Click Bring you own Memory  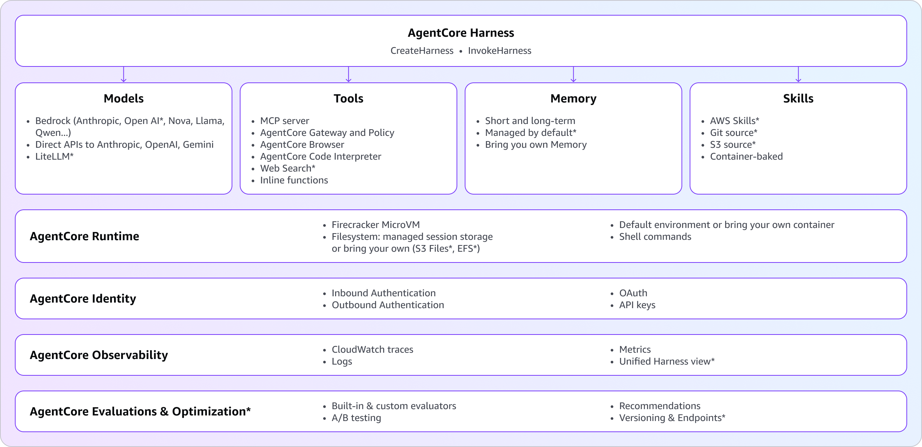(536, 144)
